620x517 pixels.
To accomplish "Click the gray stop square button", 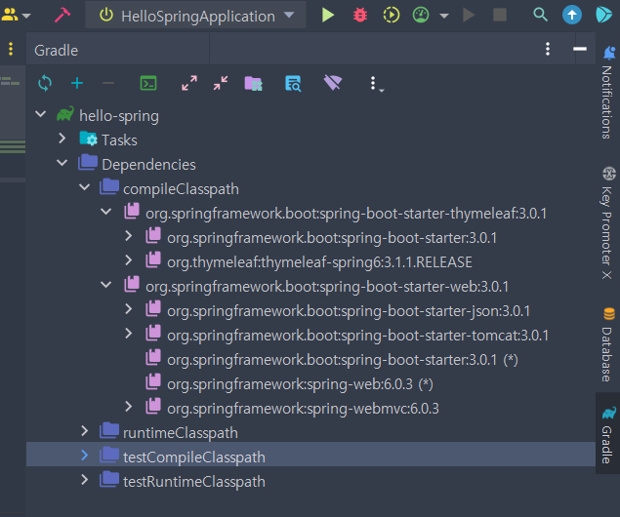I will pos(500,15).
